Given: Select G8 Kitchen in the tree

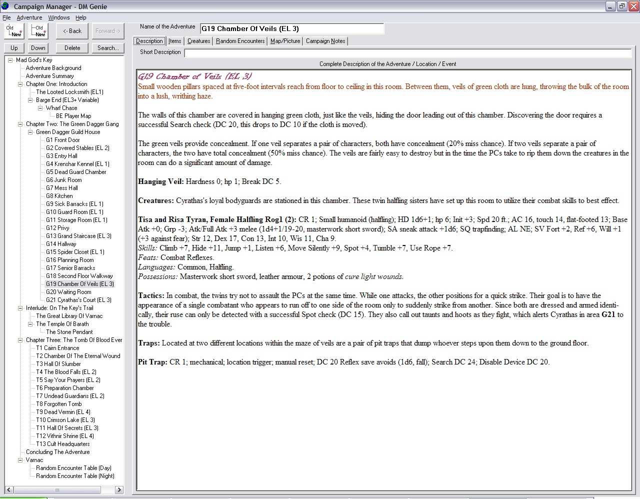Looking at the screenshot, I should tap(59, 196).
